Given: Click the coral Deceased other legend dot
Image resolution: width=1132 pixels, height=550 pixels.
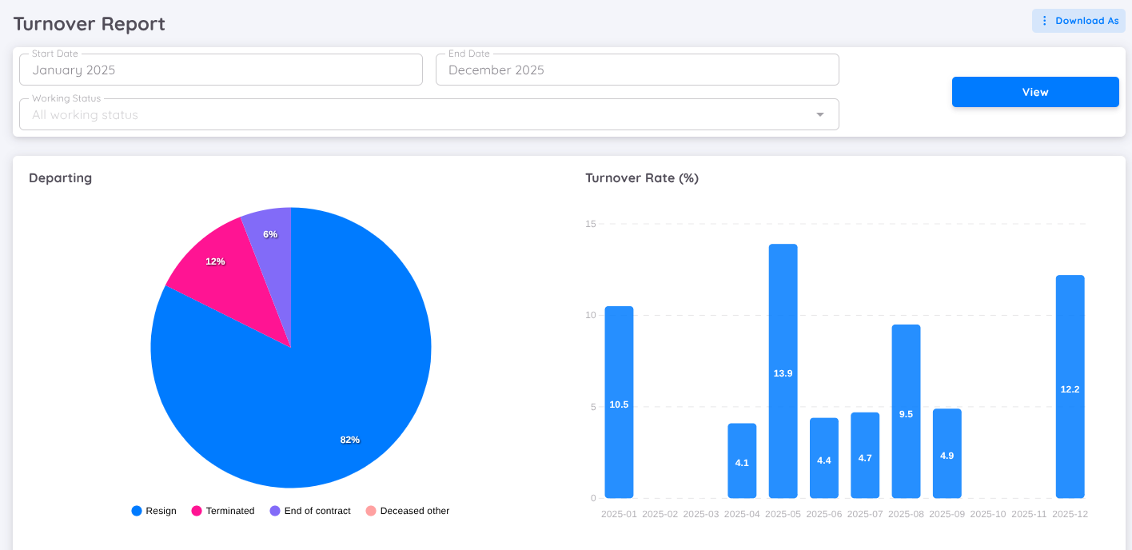Looking at the screenshot, I should (x=369, y=510).
